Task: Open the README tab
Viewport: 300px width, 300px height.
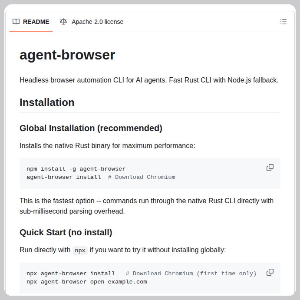Action: pyautogui.click(x=31, y=22)
